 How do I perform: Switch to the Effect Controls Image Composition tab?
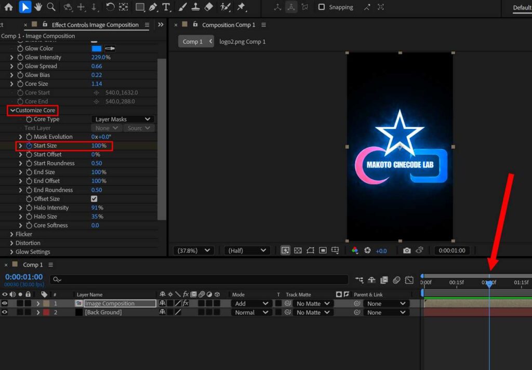tap(95, 25)
